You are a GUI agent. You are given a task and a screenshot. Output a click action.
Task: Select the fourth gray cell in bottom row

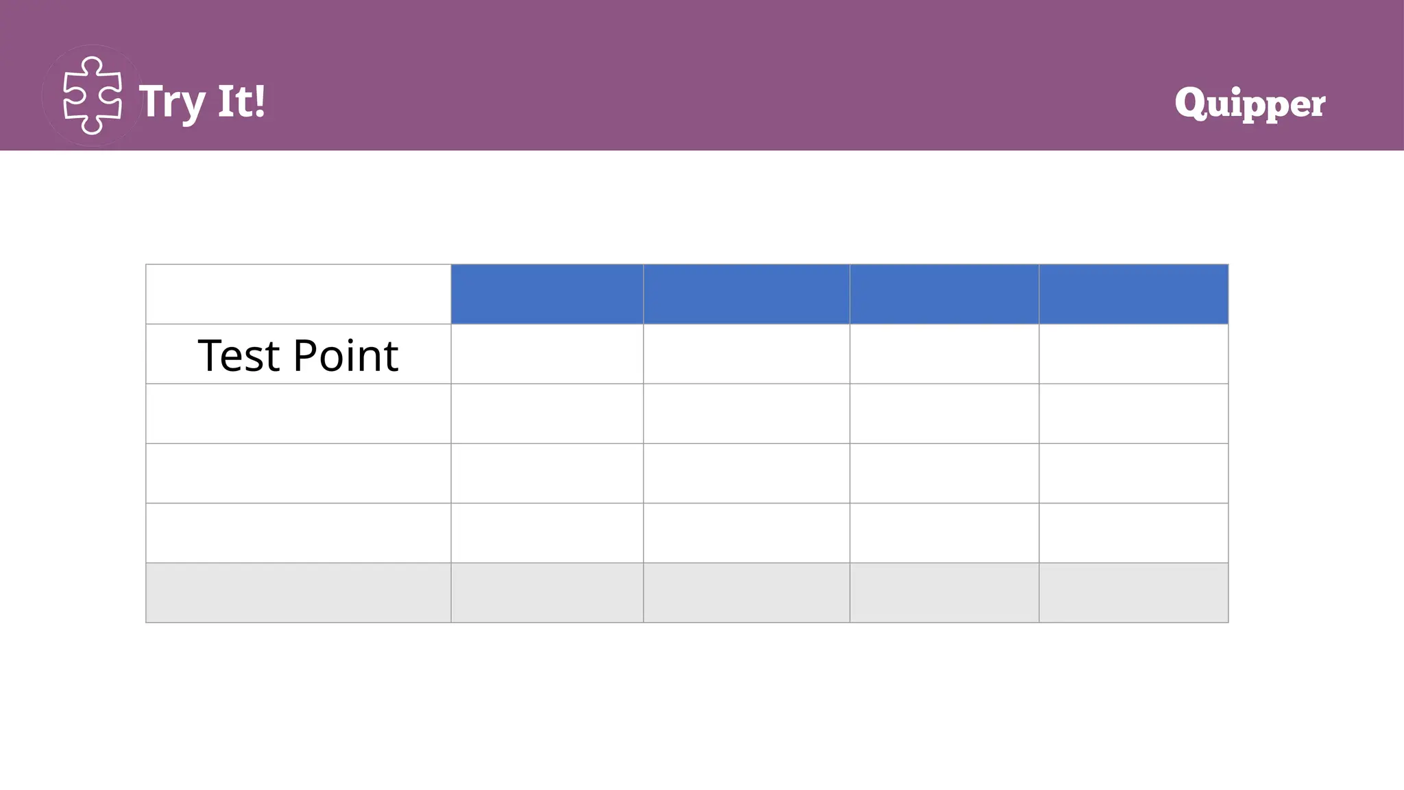944,592
